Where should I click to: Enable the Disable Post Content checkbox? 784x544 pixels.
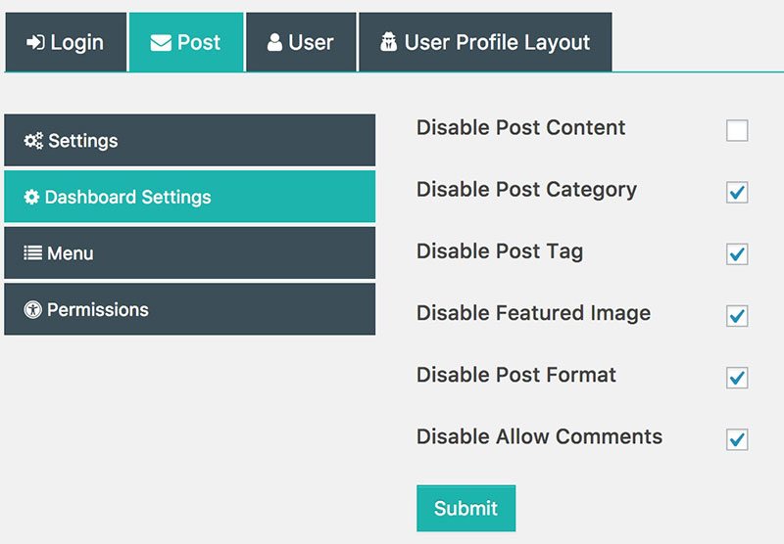click(x=737, y=131)
